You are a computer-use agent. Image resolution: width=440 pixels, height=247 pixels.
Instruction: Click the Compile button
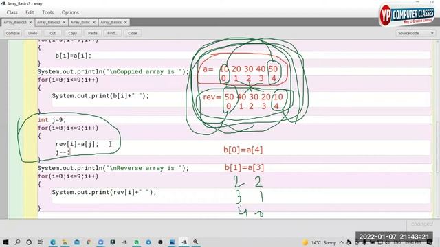(13, 33)
